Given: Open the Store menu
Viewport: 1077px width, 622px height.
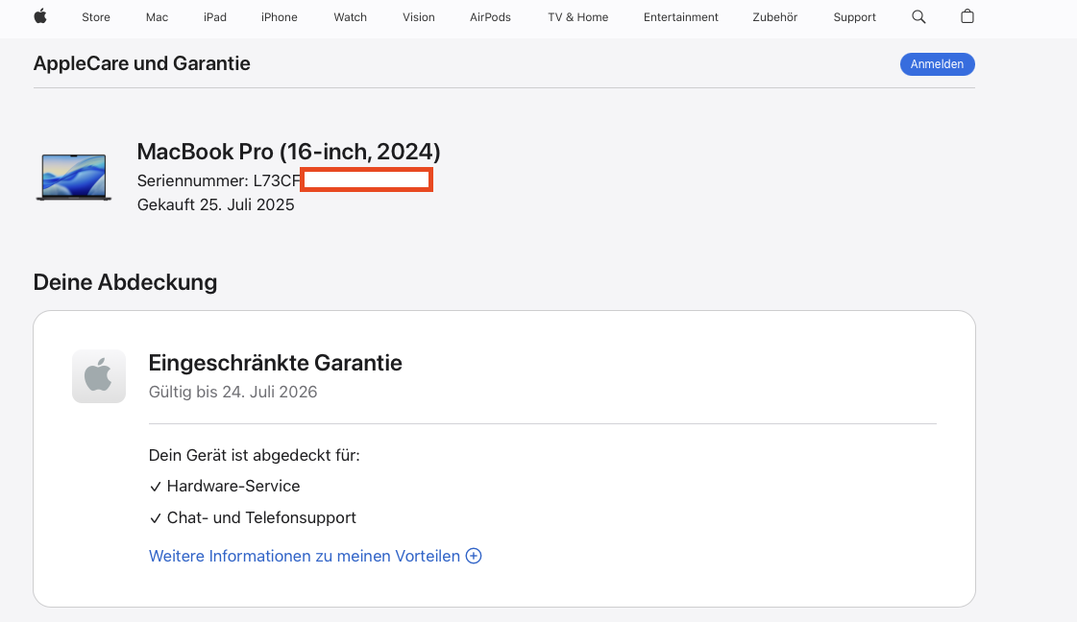Looking at the screenshot, I should pos(96,17).
